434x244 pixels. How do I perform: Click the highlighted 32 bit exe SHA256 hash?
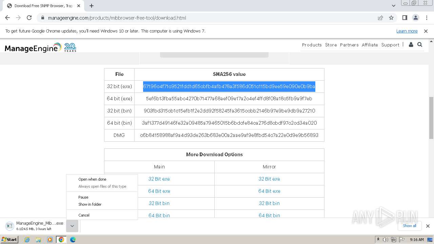point(229,86)
